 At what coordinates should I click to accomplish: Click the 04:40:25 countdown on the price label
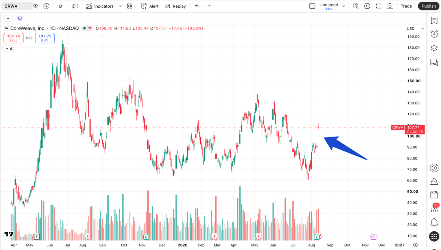click(415, 132)
